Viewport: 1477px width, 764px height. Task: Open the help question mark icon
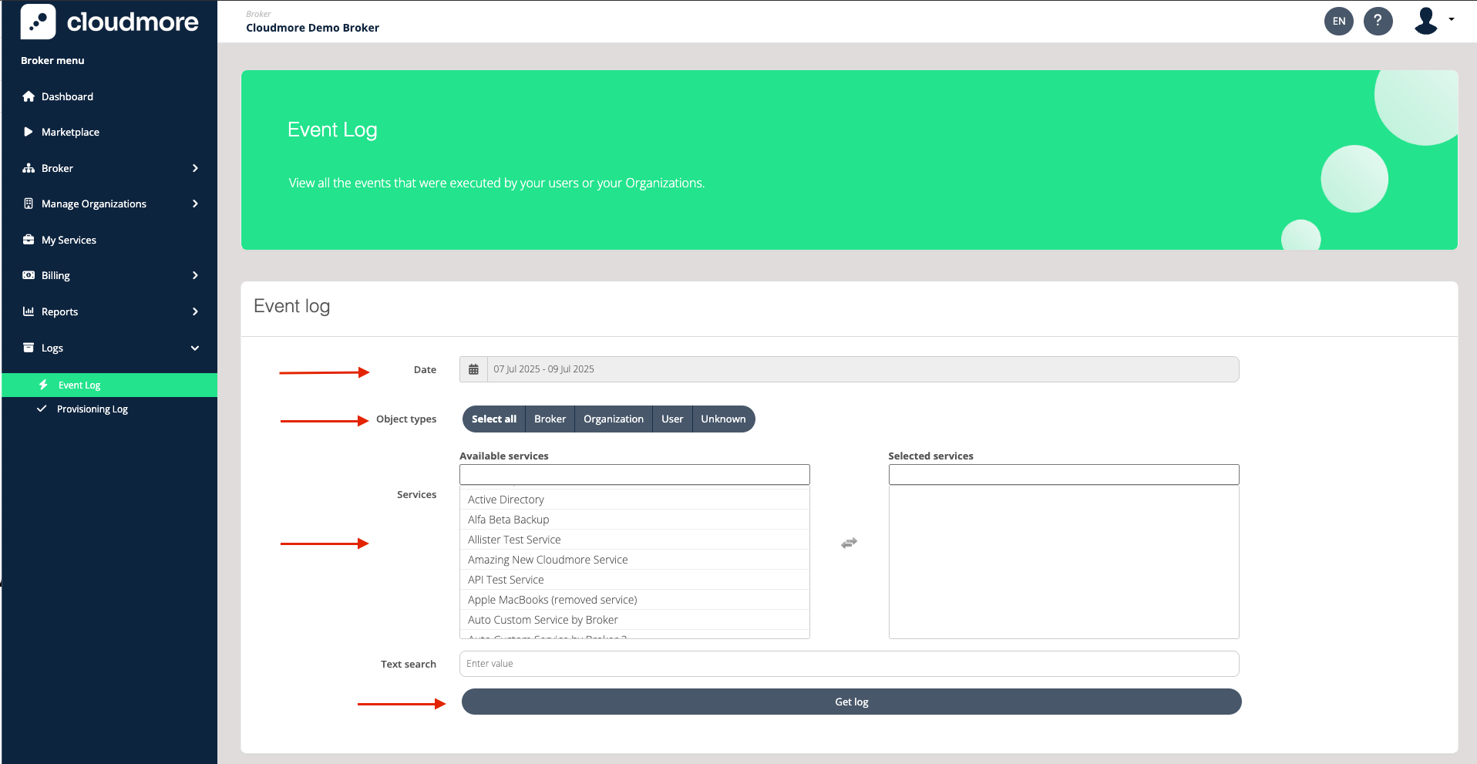(1378, 21)
